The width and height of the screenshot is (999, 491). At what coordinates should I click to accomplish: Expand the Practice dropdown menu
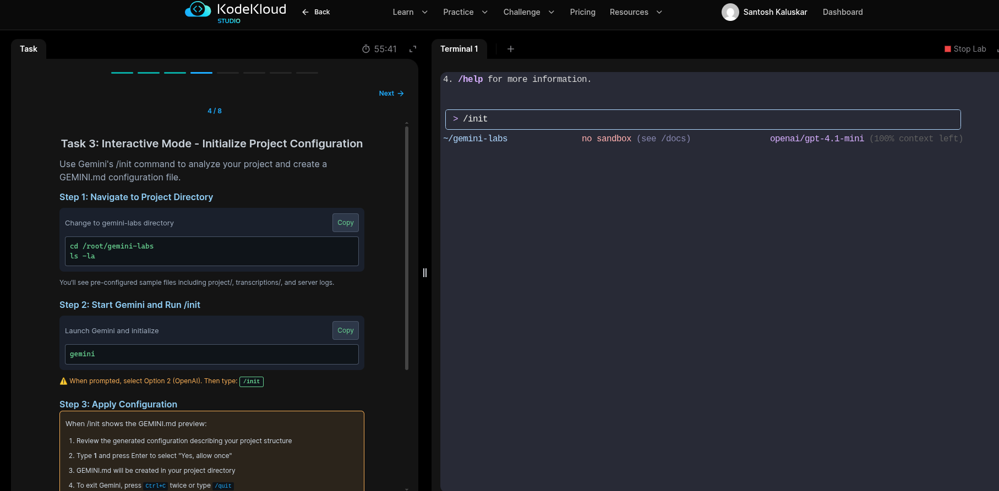465,12
